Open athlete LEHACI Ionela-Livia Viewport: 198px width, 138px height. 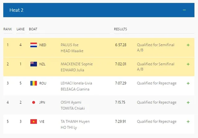pos(76,83)
